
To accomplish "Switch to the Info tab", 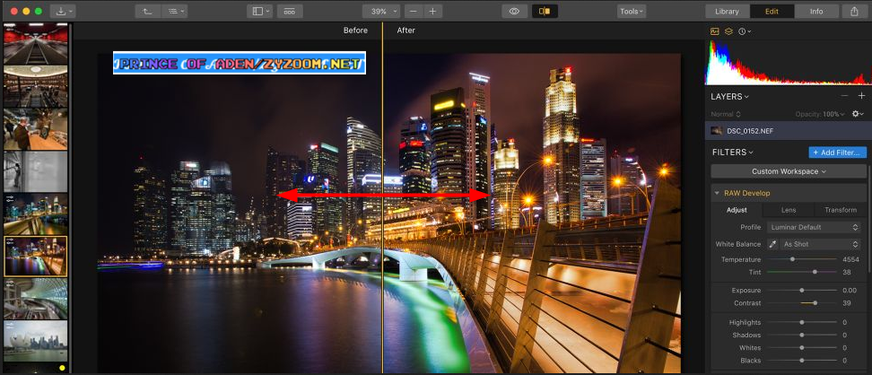I will 816,11.
